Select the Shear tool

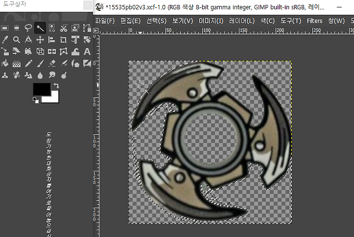click(17, 52)
